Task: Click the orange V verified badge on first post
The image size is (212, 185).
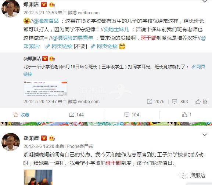Action: coord(44,4)
